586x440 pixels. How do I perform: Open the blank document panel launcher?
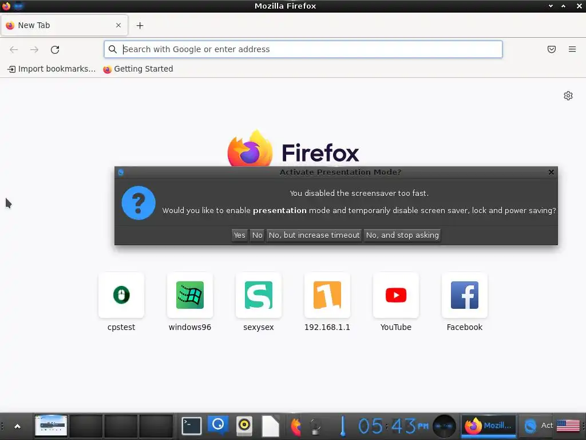click(x=271, y=426)
